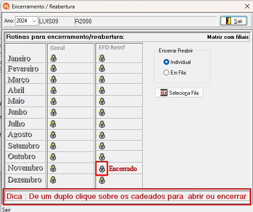Click the EFD Reinf padlock for Agosto
The image size is (253, 212).
coord(102,135)
